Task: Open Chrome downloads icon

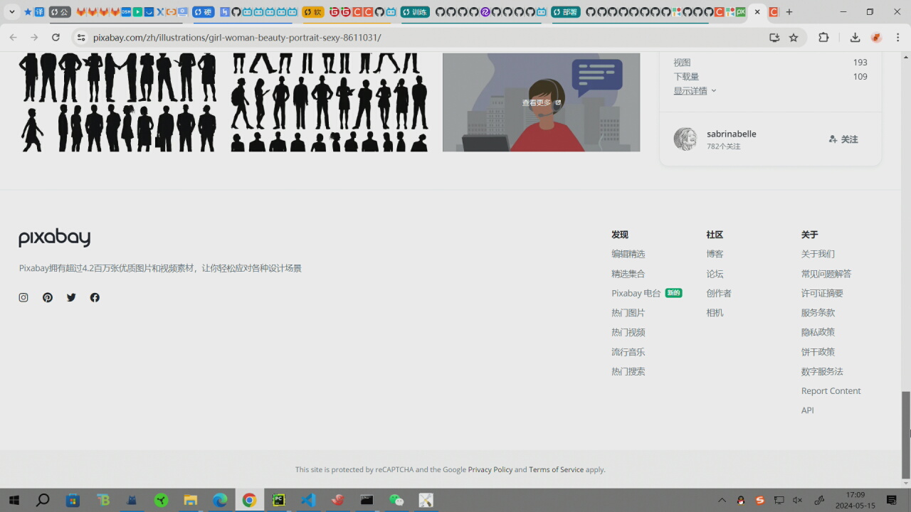Action: pos(855,38)
